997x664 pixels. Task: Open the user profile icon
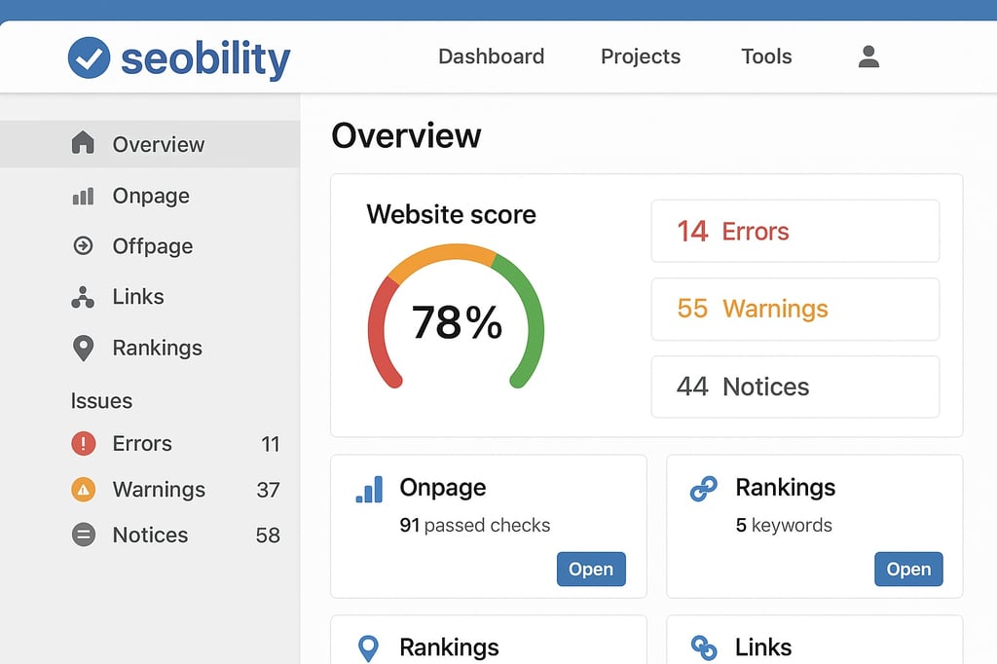pyautogui.click(x=868, y=56)
